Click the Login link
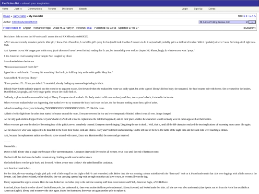Screen dimensions: 259x194 185,9
